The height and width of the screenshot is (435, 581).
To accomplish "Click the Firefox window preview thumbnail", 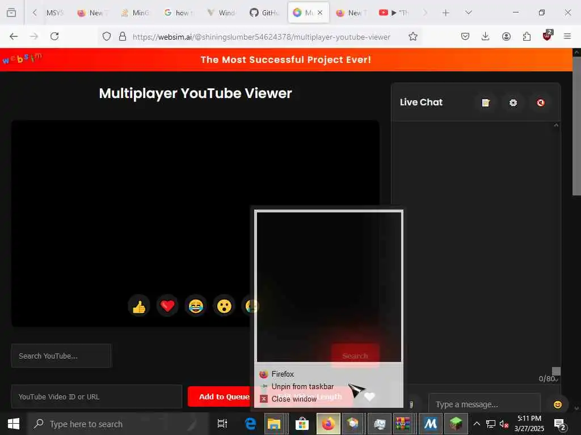I will 329,287.
